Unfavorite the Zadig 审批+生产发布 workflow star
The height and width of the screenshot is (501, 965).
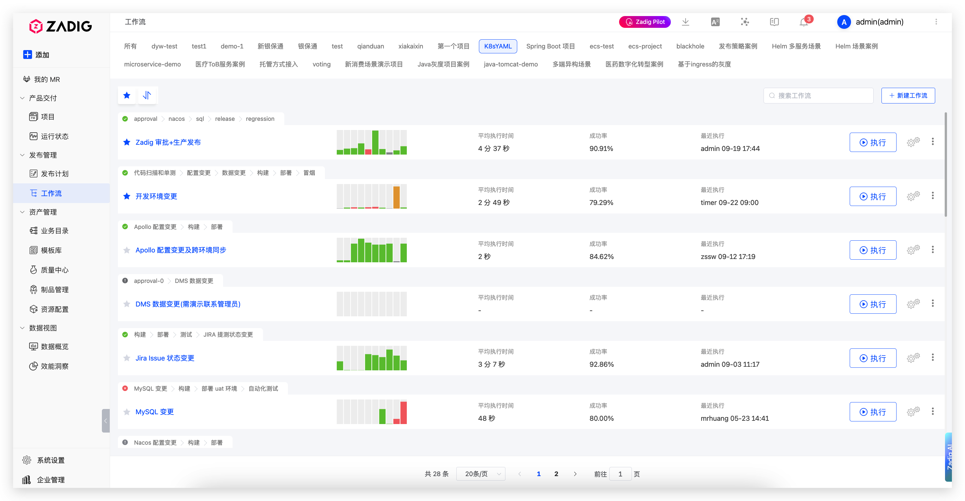pyautogui.click(x=127, y=142)
